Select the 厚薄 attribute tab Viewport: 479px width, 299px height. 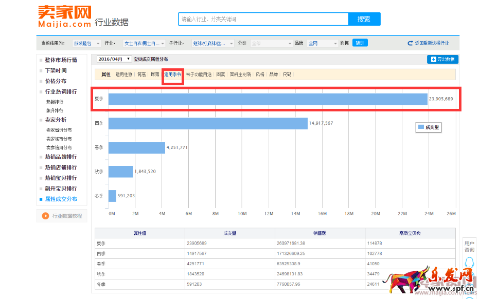click(154, 74)
